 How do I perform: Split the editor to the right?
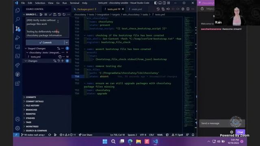188,9
